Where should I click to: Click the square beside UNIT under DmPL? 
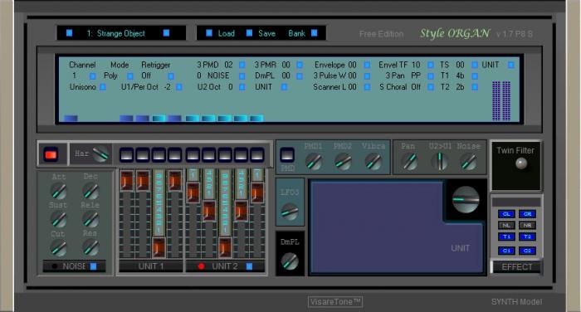tap(284, 87)
